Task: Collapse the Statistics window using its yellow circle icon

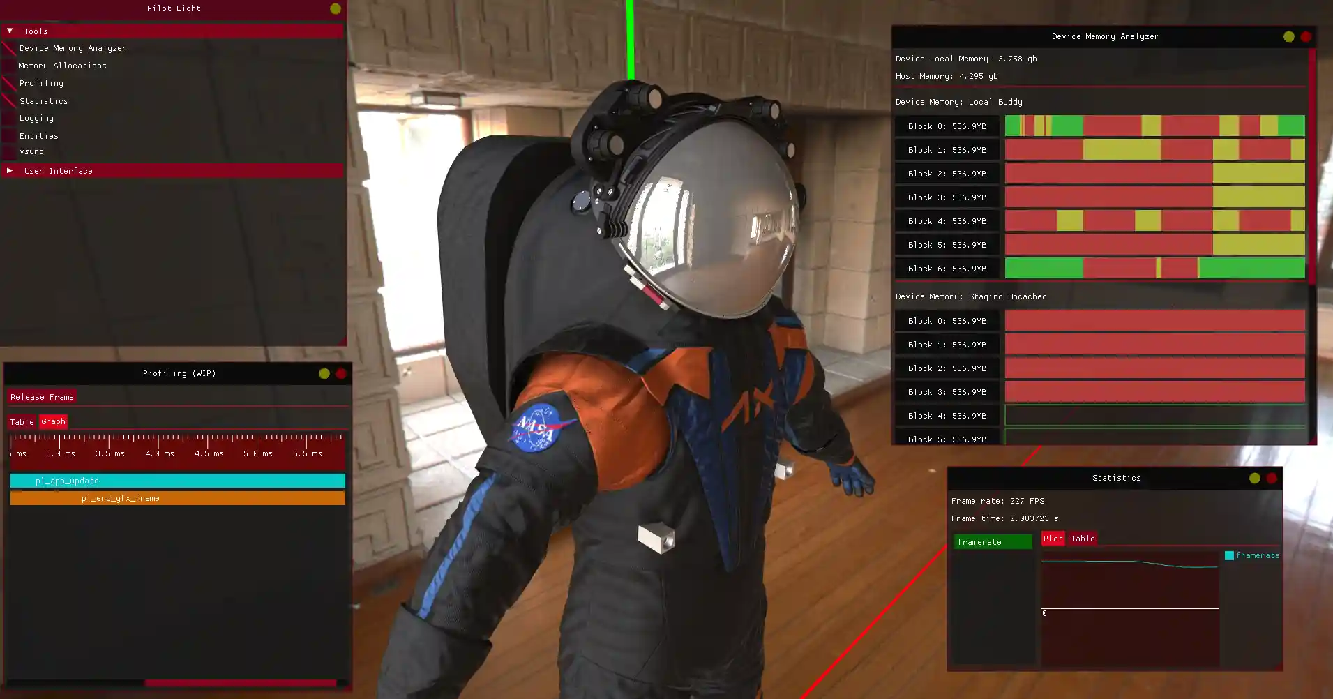Action: [x=1253, y=478]
